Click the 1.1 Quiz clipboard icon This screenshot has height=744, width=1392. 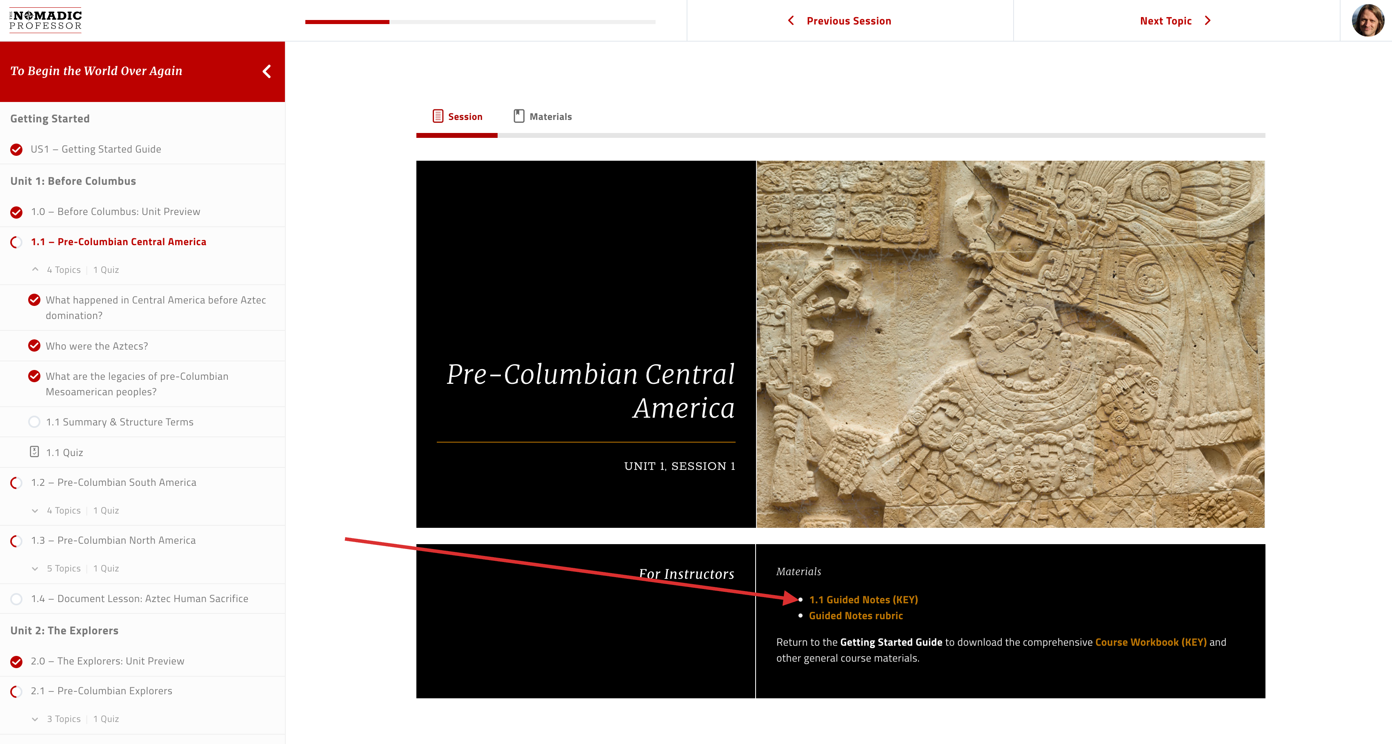[x=35, y=452]
